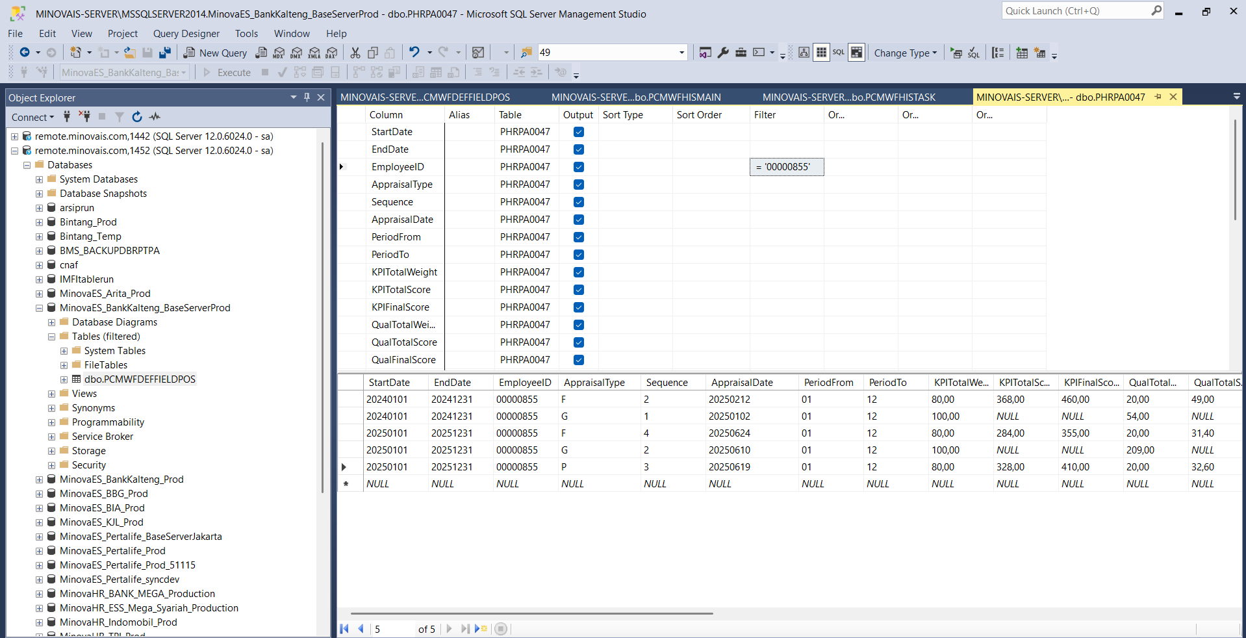Image resolution: width=1246 pixels, height=638 pixels.
Task: Uncheck Output for EmployeeID column
Action: click(x=579, y=167)
